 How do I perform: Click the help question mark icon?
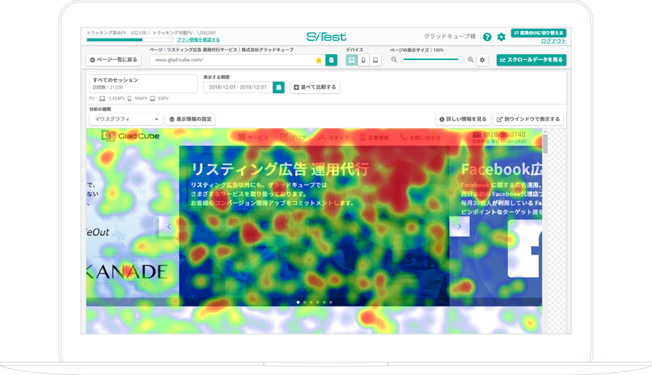coord(487,37)
